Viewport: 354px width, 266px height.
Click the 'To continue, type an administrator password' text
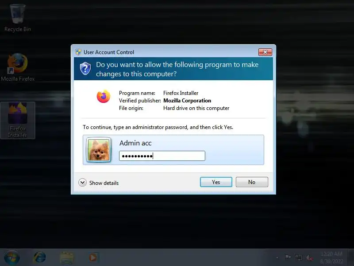tap(158, 127)
